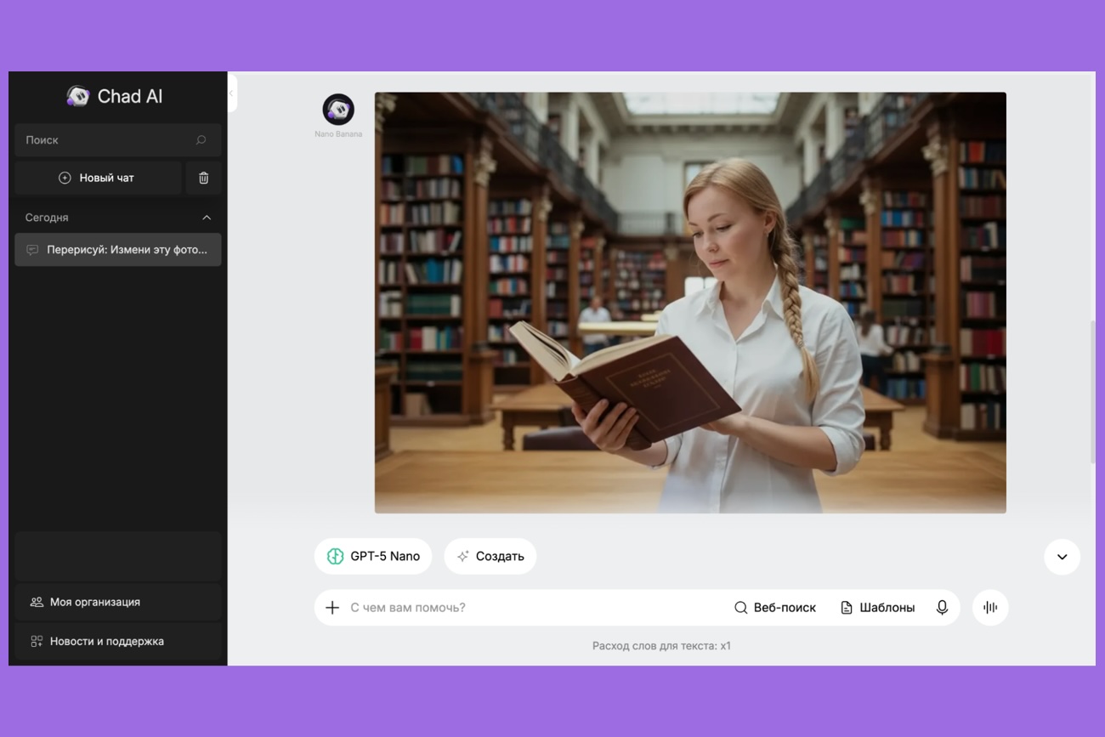Click the Chad AI logo icon

78,96
